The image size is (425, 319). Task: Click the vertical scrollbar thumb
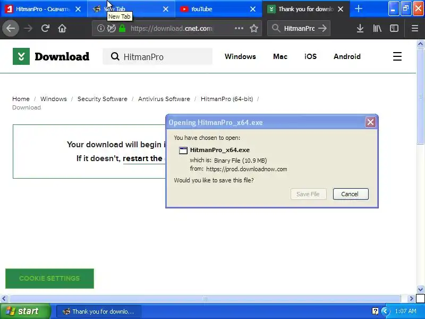pyautogui.click(x=420, y=96)
